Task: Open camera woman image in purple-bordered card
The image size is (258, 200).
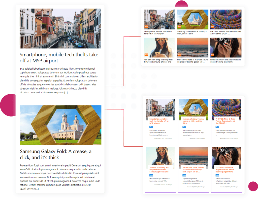Action: 227,156
